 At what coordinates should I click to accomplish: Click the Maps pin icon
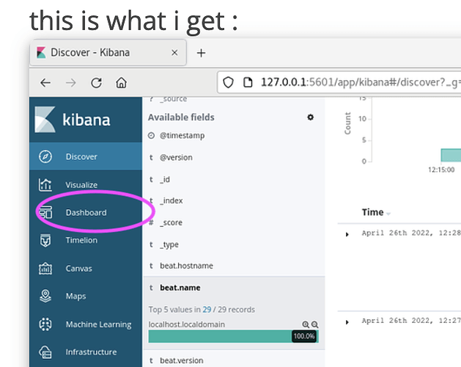click(45, 296)
